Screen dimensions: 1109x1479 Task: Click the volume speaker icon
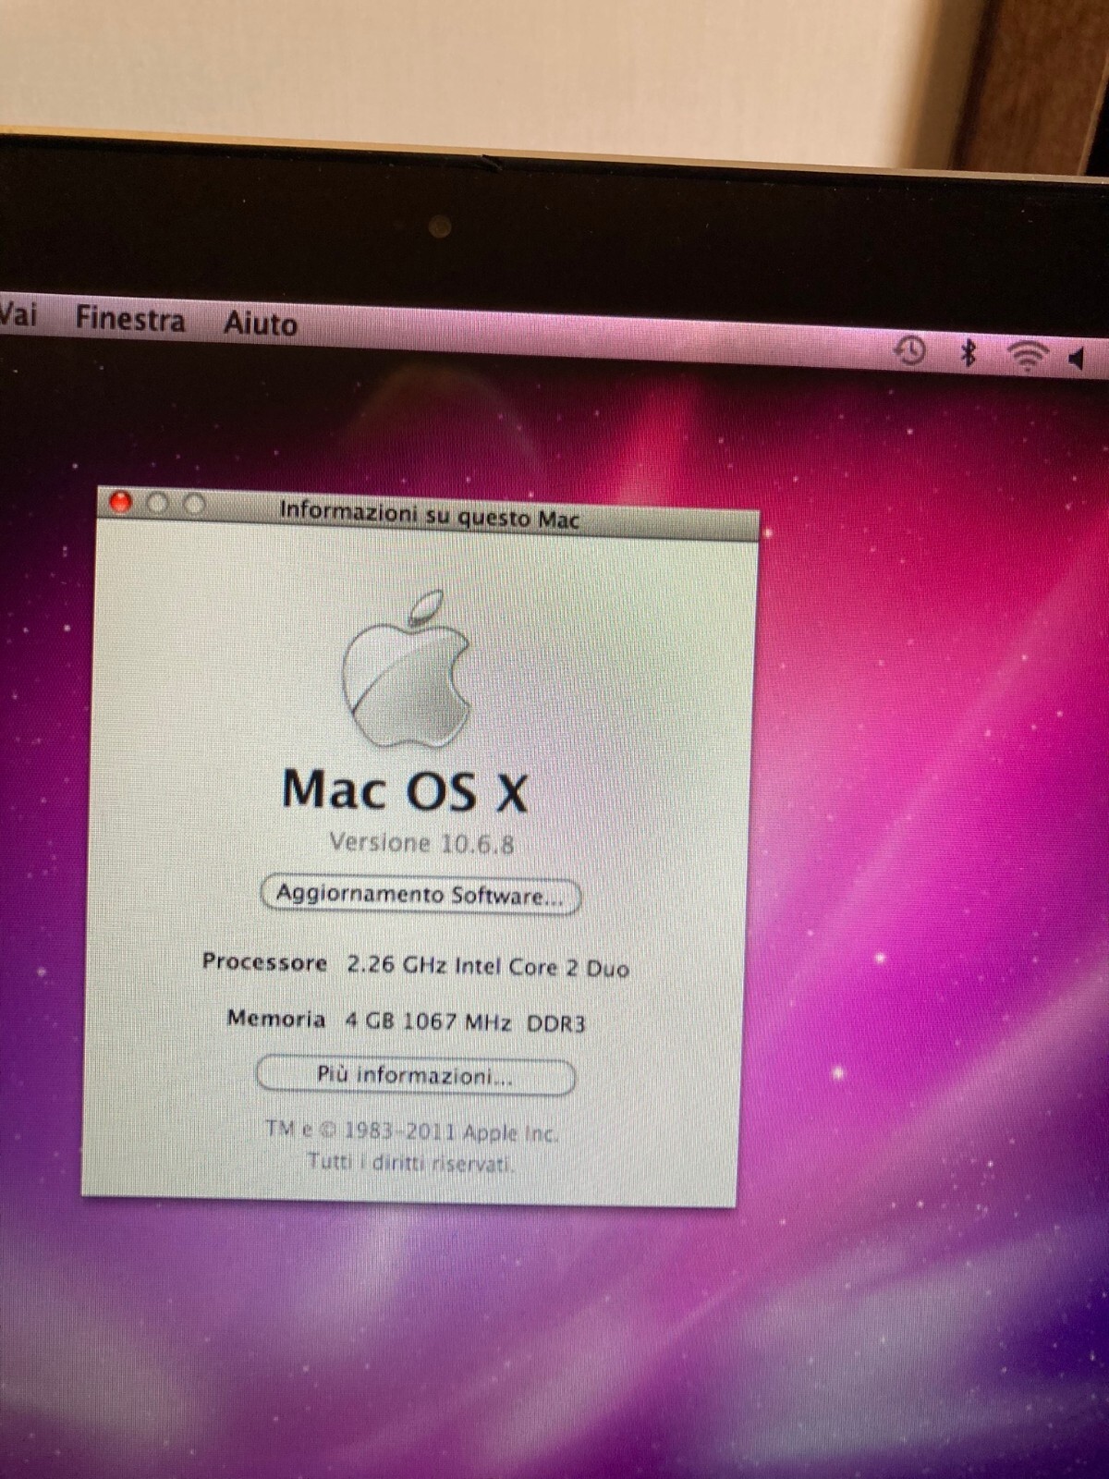coord(1076,358)
